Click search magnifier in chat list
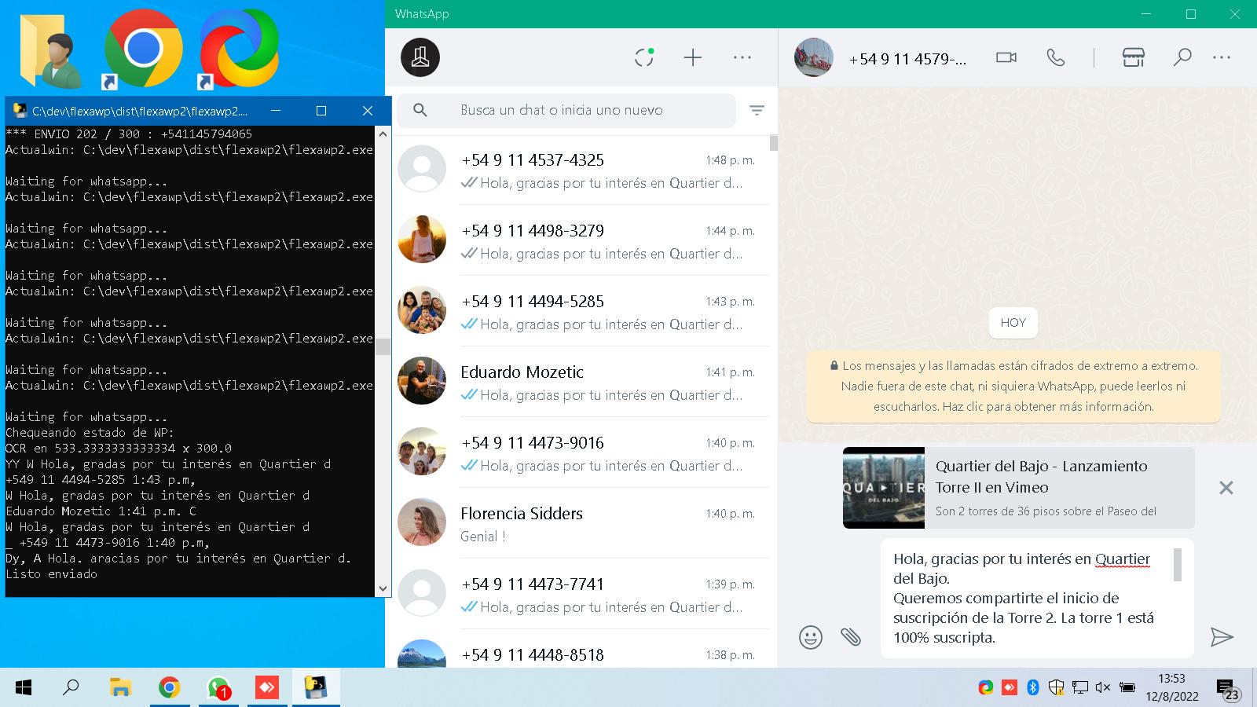Image resolution: width=1257 pixels, height=707 pixels. (420, 111)
